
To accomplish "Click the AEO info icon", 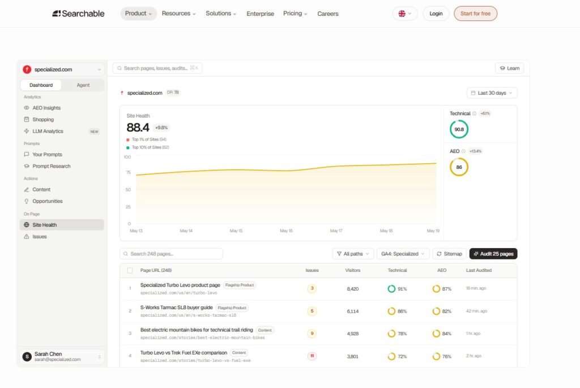I will [463, 151].
